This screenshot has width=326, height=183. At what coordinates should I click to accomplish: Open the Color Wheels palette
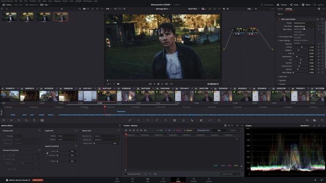tap(19, 120)
